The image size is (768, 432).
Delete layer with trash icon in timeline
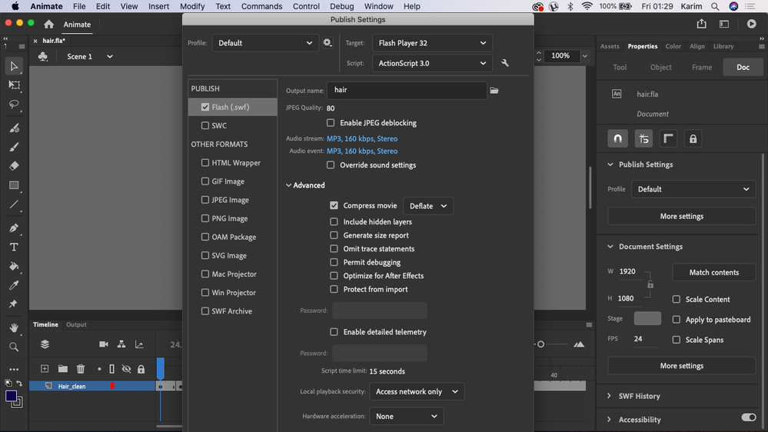81,369
